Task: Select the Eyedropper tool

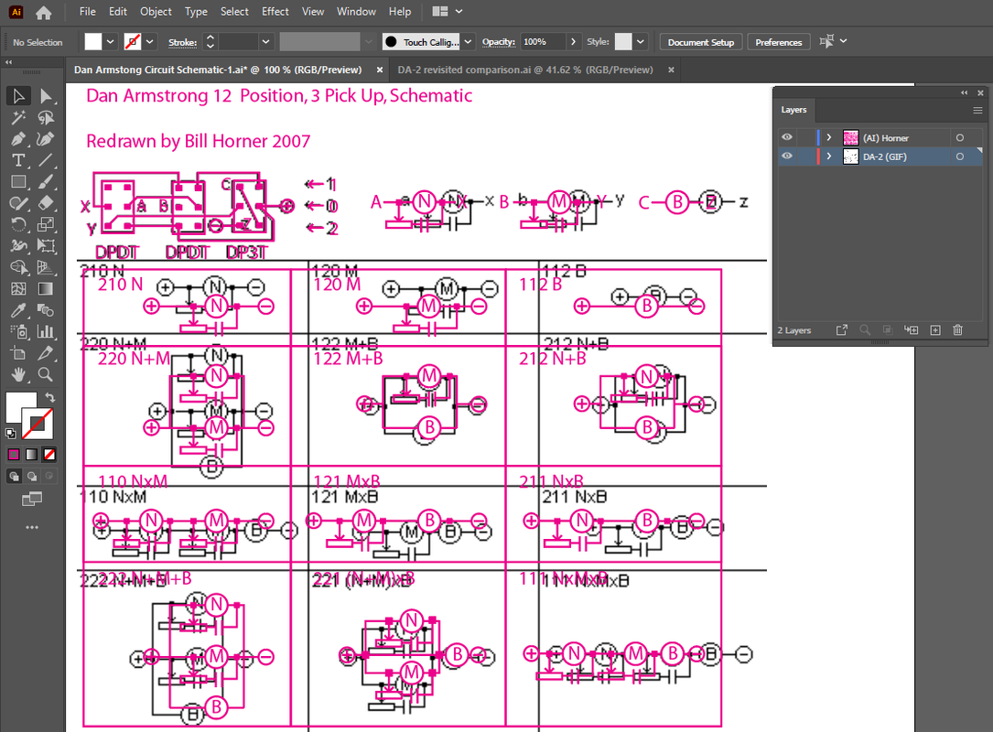Action: coord(18,310)
